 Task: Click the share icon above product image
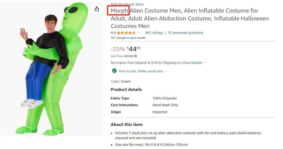coord(97,9)
